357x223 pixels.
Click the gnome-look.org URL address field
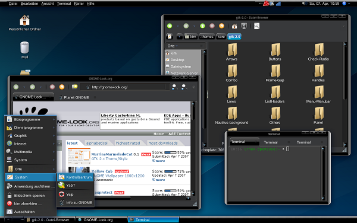(127, 87)
